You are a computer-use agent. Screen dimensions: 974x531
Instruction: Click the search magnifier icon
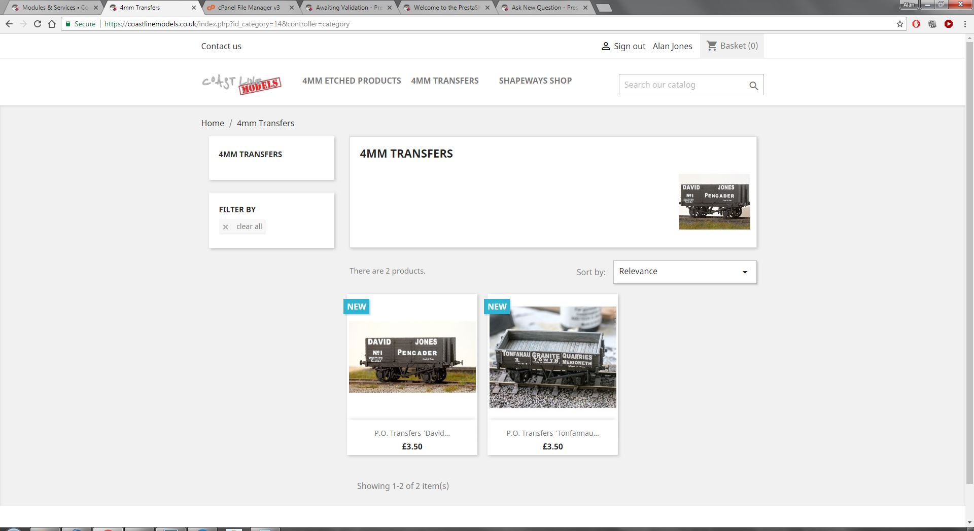pyautogui.click(x=753, y=86)
